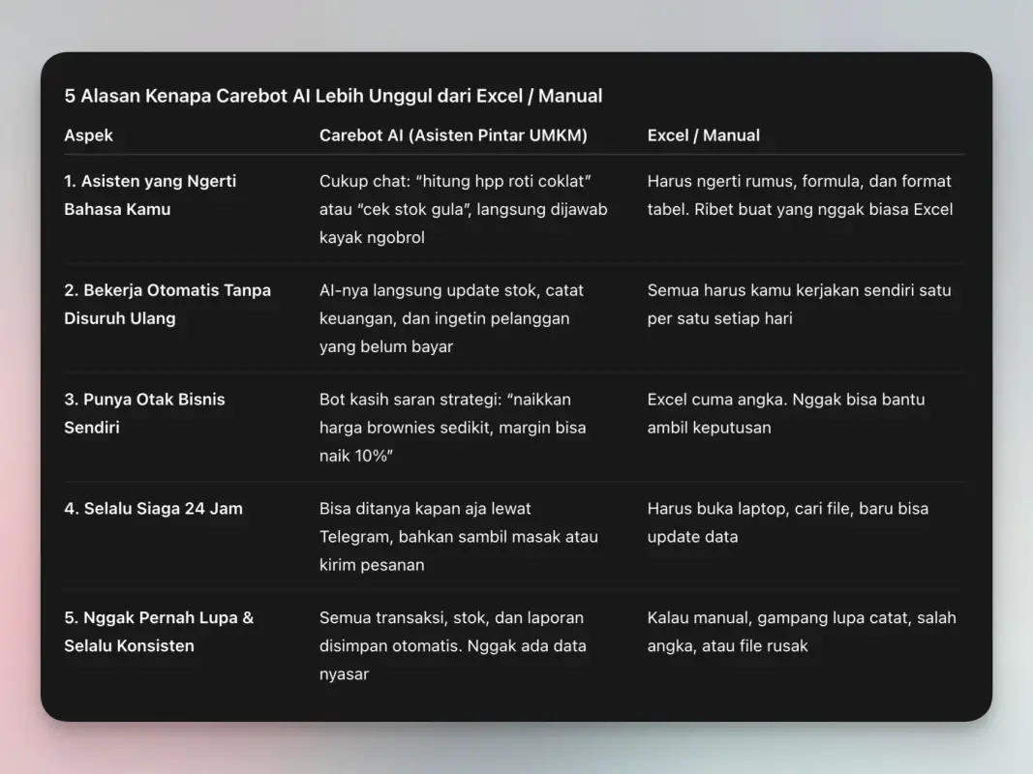Click the cell "Harus buka laptop, cari file"
1033x774 pixels.
tap(787, 522)
